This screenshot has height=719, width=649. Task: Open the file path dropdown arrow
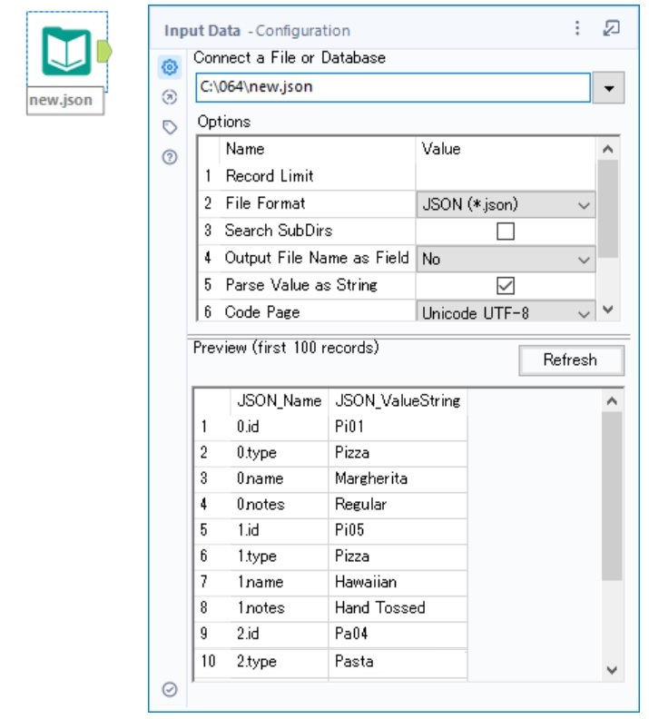click(x=609, y=88)
